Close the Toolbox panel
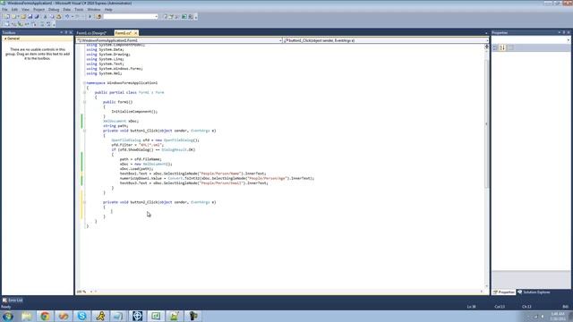Screen dimensions: 573x322 (x=71, y=32)
